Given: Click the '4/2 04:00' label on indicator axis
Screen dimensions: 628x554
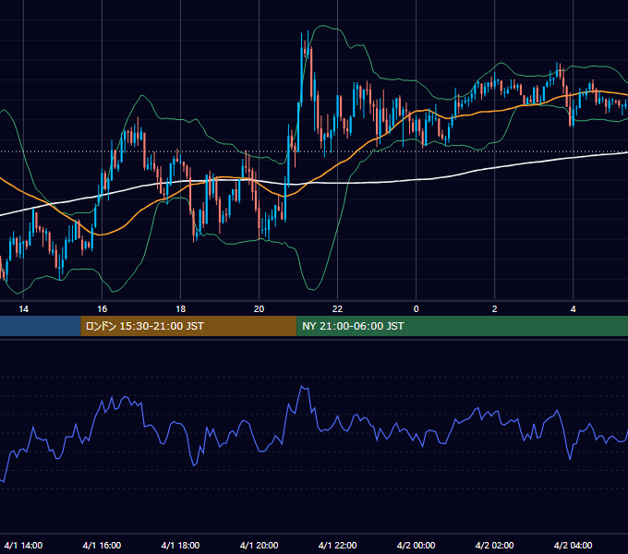Looking at the screenshot, I should pos(574,546).
